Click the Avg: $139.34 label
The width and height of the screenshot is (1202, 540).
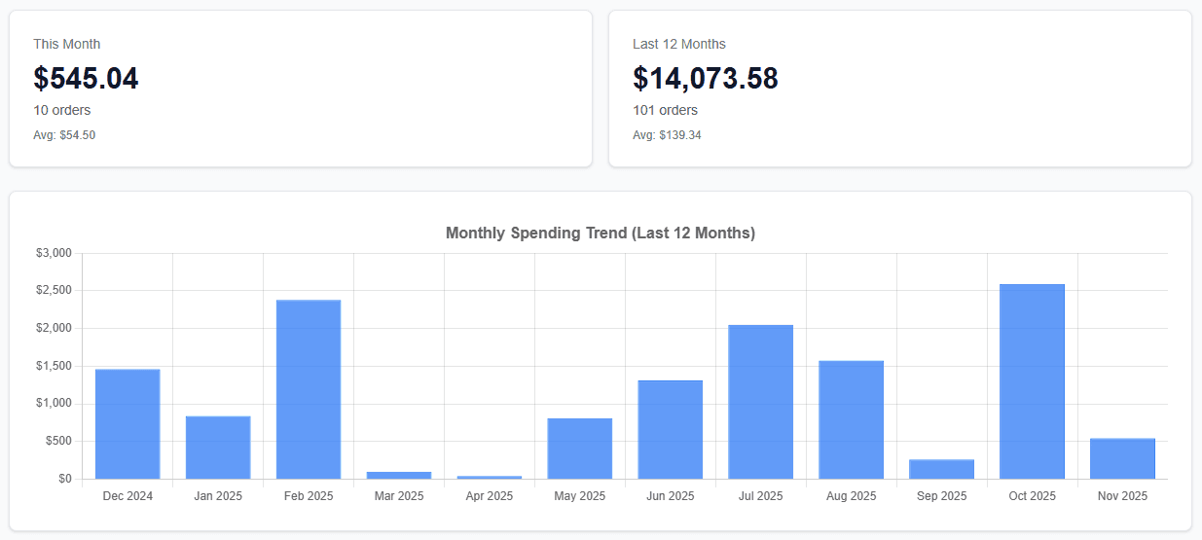[667, 135]
